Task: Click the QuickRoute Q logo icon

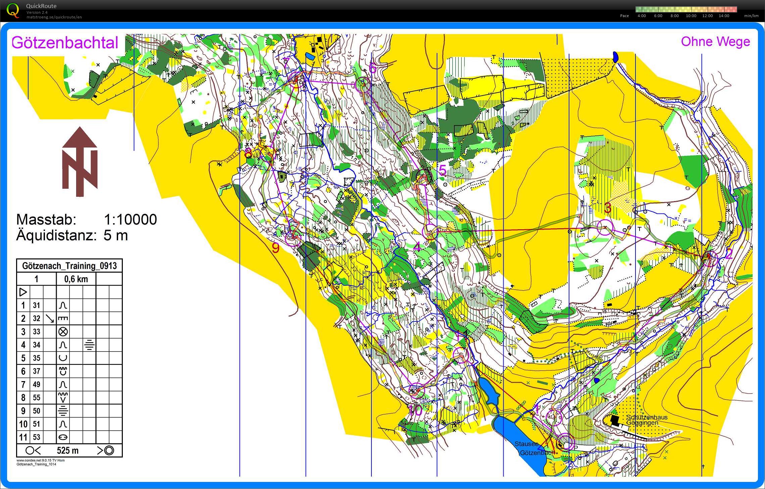Action: pos(13,10)
